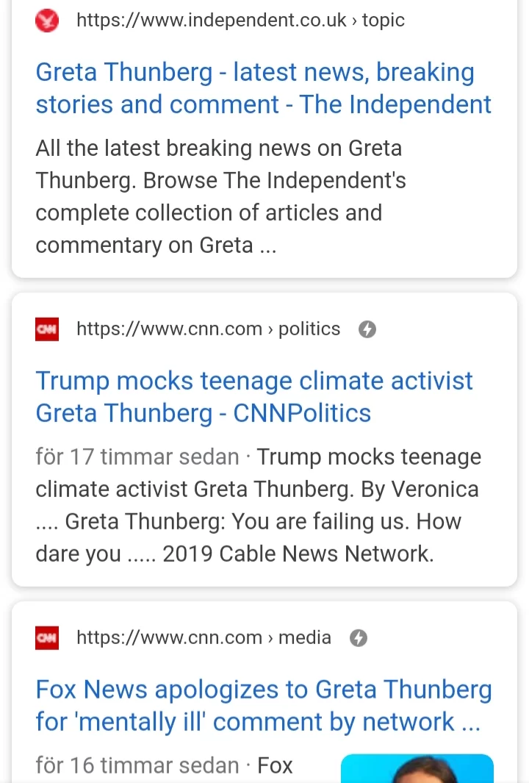Click 'Fox' snippet text after 16 timmar timestamp
Viewport: 529px width, 783px height.
tap(275, 766)
